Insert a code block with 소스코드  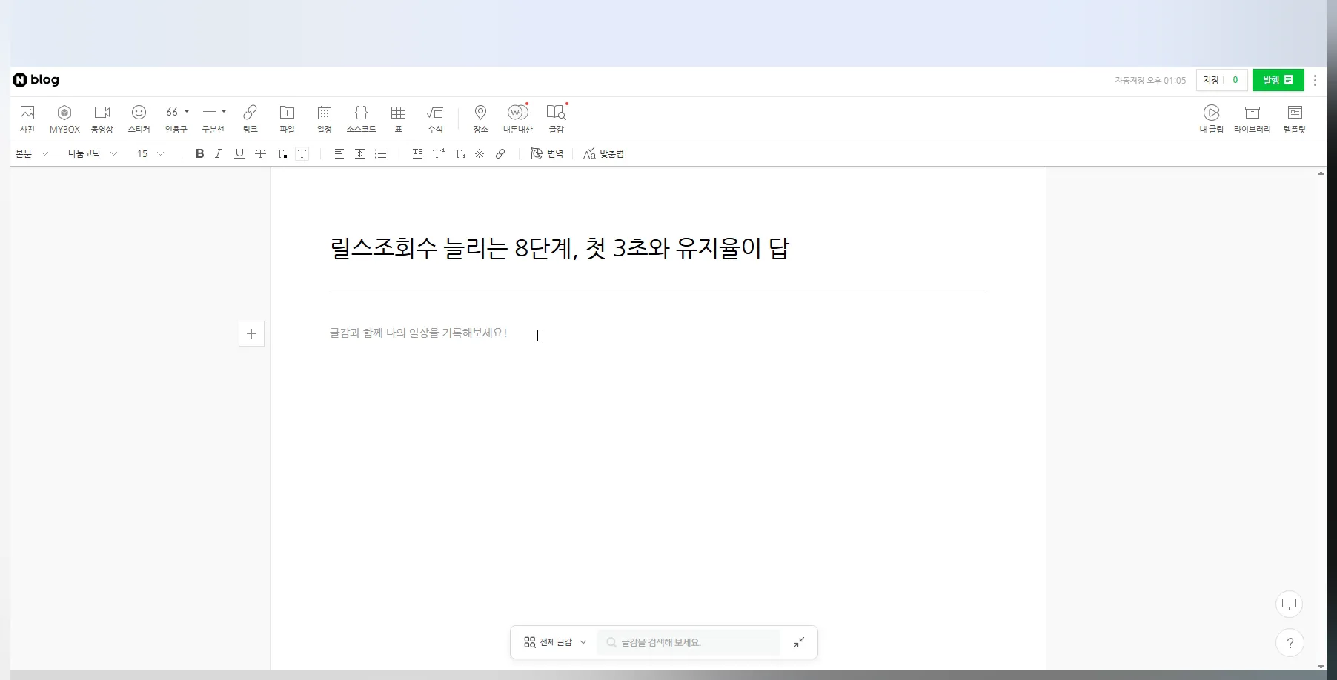(361, 119)
